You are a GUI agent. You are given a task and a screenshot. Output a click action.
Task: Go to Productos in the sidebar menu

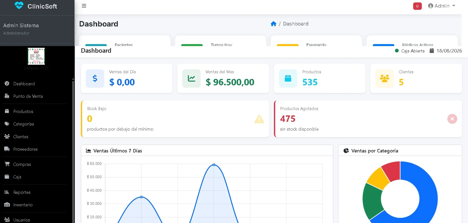[23, 111]
